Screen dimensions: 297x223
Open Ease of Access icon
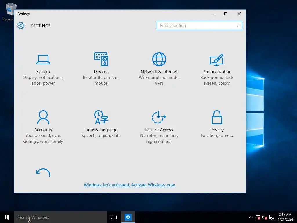[x=159, y=117]
